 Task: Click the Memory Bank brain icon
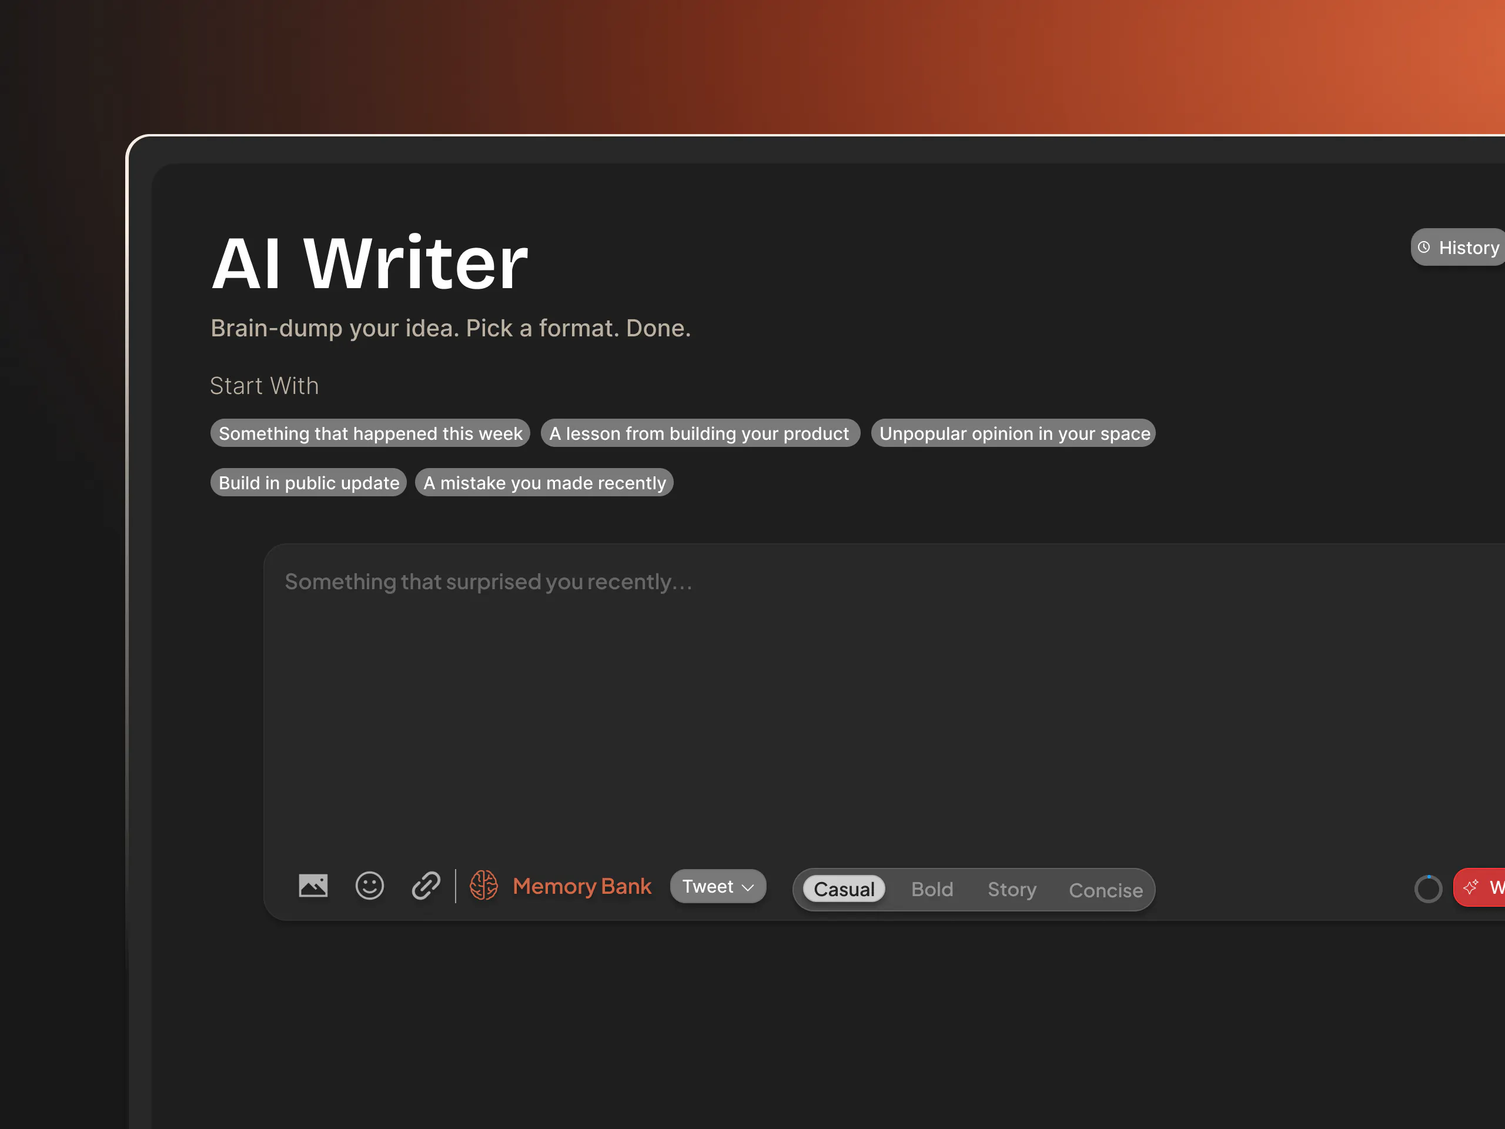point(484,886)
